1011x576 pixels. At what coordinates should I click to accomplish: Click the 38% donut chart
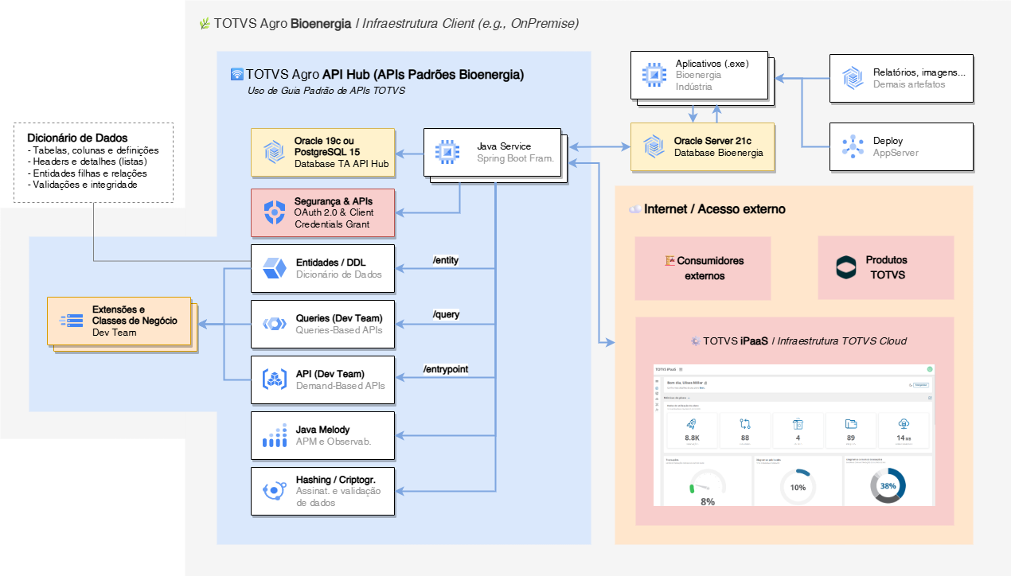888,485
